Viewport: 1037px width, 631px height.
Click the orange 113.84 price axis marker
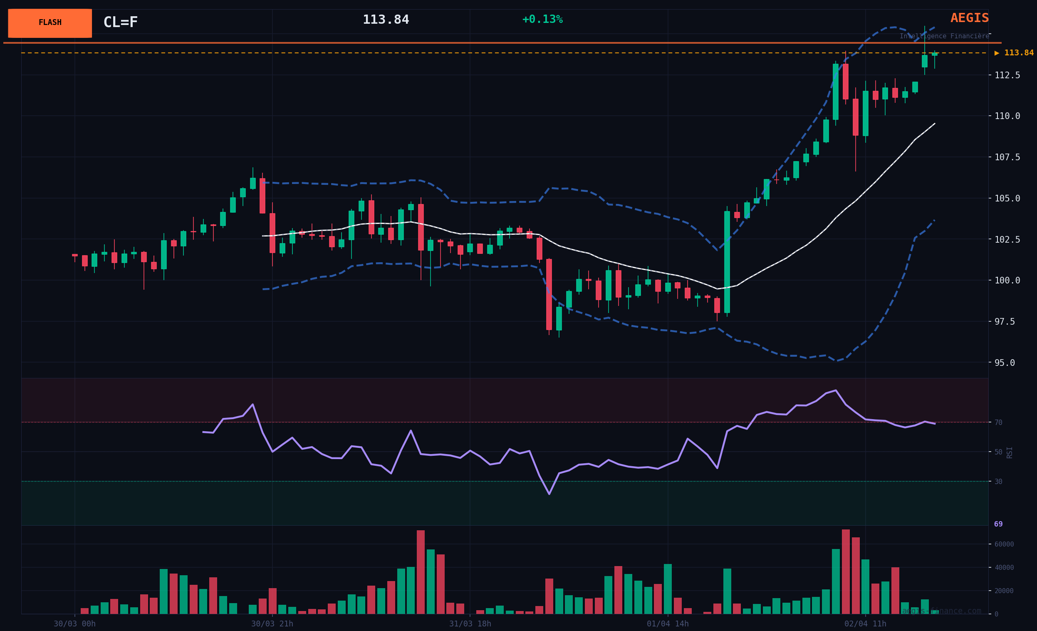(x=1014, y=53)
